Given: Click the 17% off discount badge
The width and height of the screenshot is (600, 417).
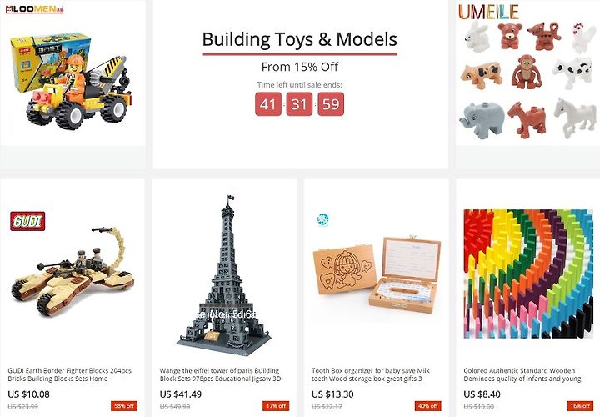Looking at the screenshot, I should (277, 406).
